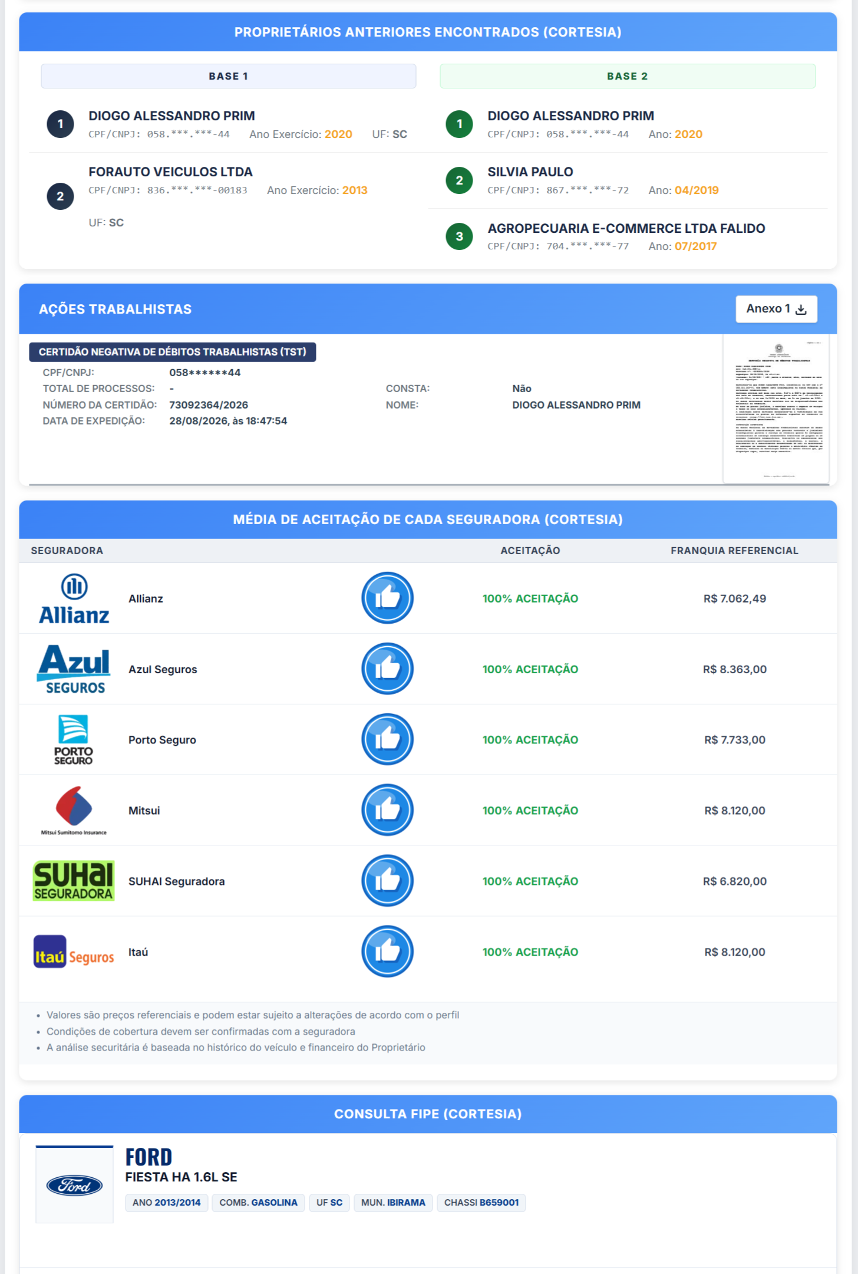This screenshot has height=1274, width=858.
Task: Click AGROPECUARIA E-COMMERCE LTDA FALIDO owner name
Action: (x=626, y=229)
